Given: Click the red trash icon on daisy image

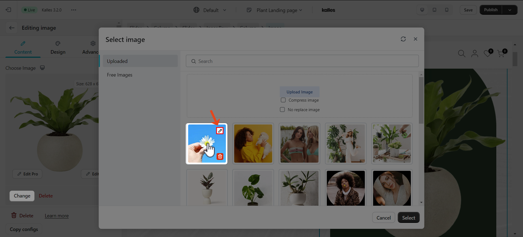Looking at the screenshot, I should pyautogui.click(x=220, y=156).
